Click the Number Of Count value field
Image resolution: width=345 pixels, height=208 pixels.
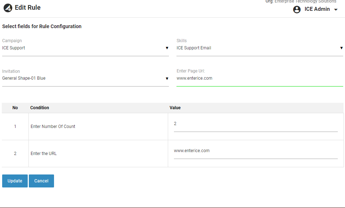255,124
